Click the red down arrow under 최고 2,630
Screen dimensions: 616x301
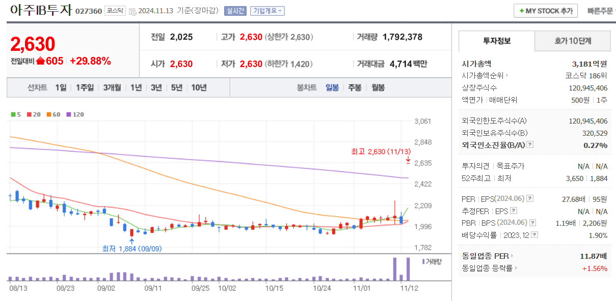coord(408,160)
